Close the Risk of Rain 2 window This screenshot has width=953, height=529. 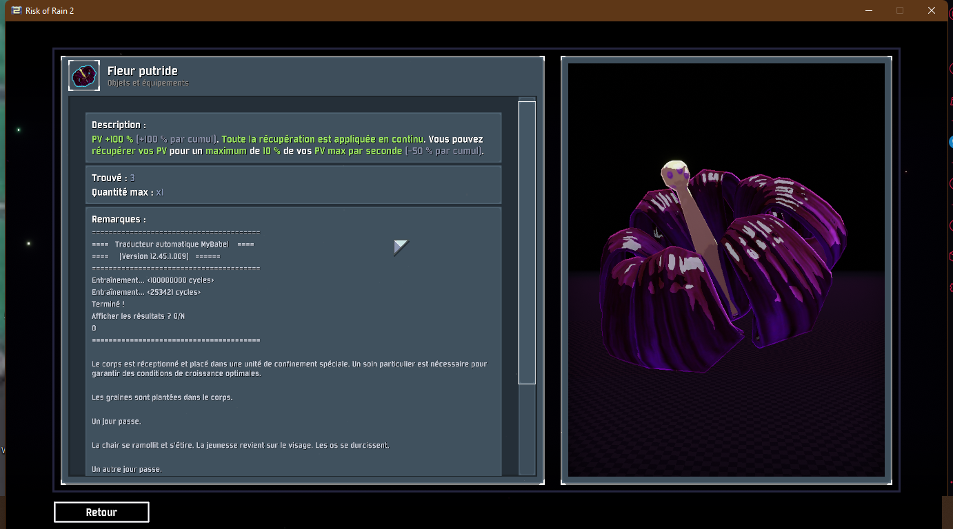click(931, 10)
